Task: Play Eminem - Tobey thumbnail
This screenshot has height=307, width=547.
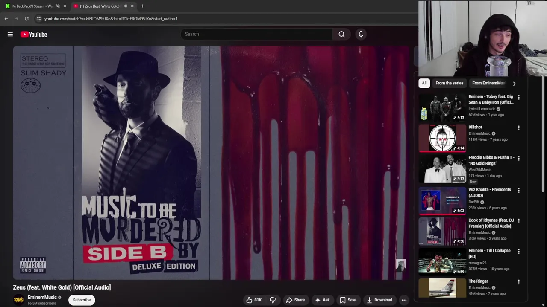Action: click(442, 108)
